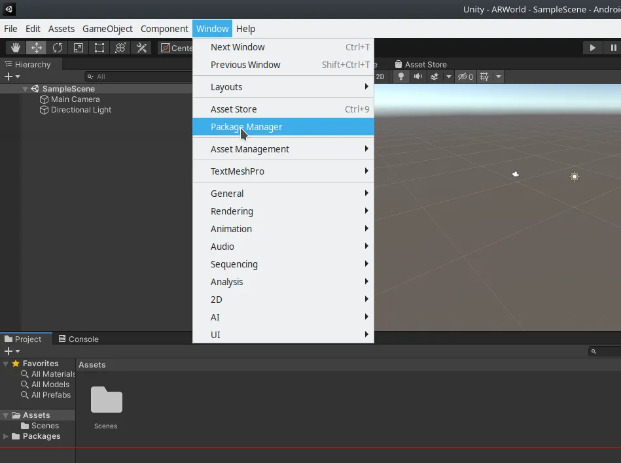Open the Assets menu in the menu bar
This screenshot has height=463, width=621.
[62, 29]
